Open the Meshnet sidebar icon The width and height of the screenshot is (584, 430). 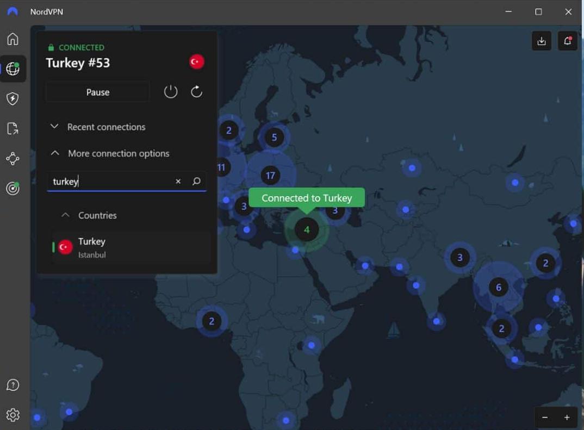click(13, 158)
